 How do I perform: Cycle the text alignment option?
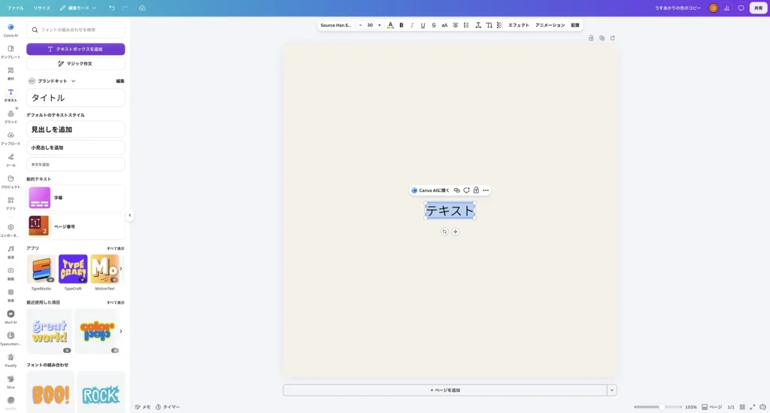[455, 25]
